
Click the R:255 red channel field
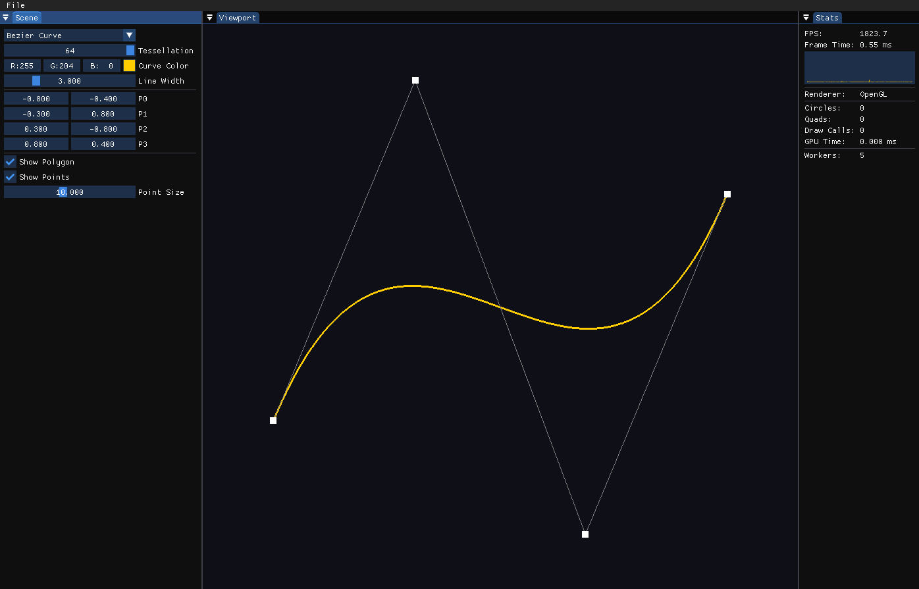pyautogui.click(x=22, y=66)
